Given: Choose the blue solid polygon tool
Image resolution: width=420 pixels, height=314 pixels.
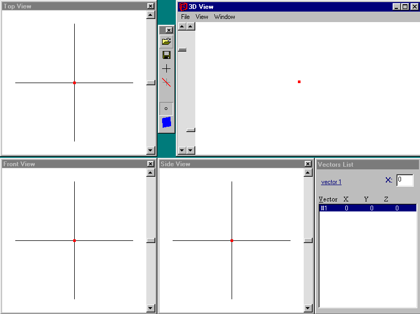Looking at the screenshot, I should [x=166, y=123].
